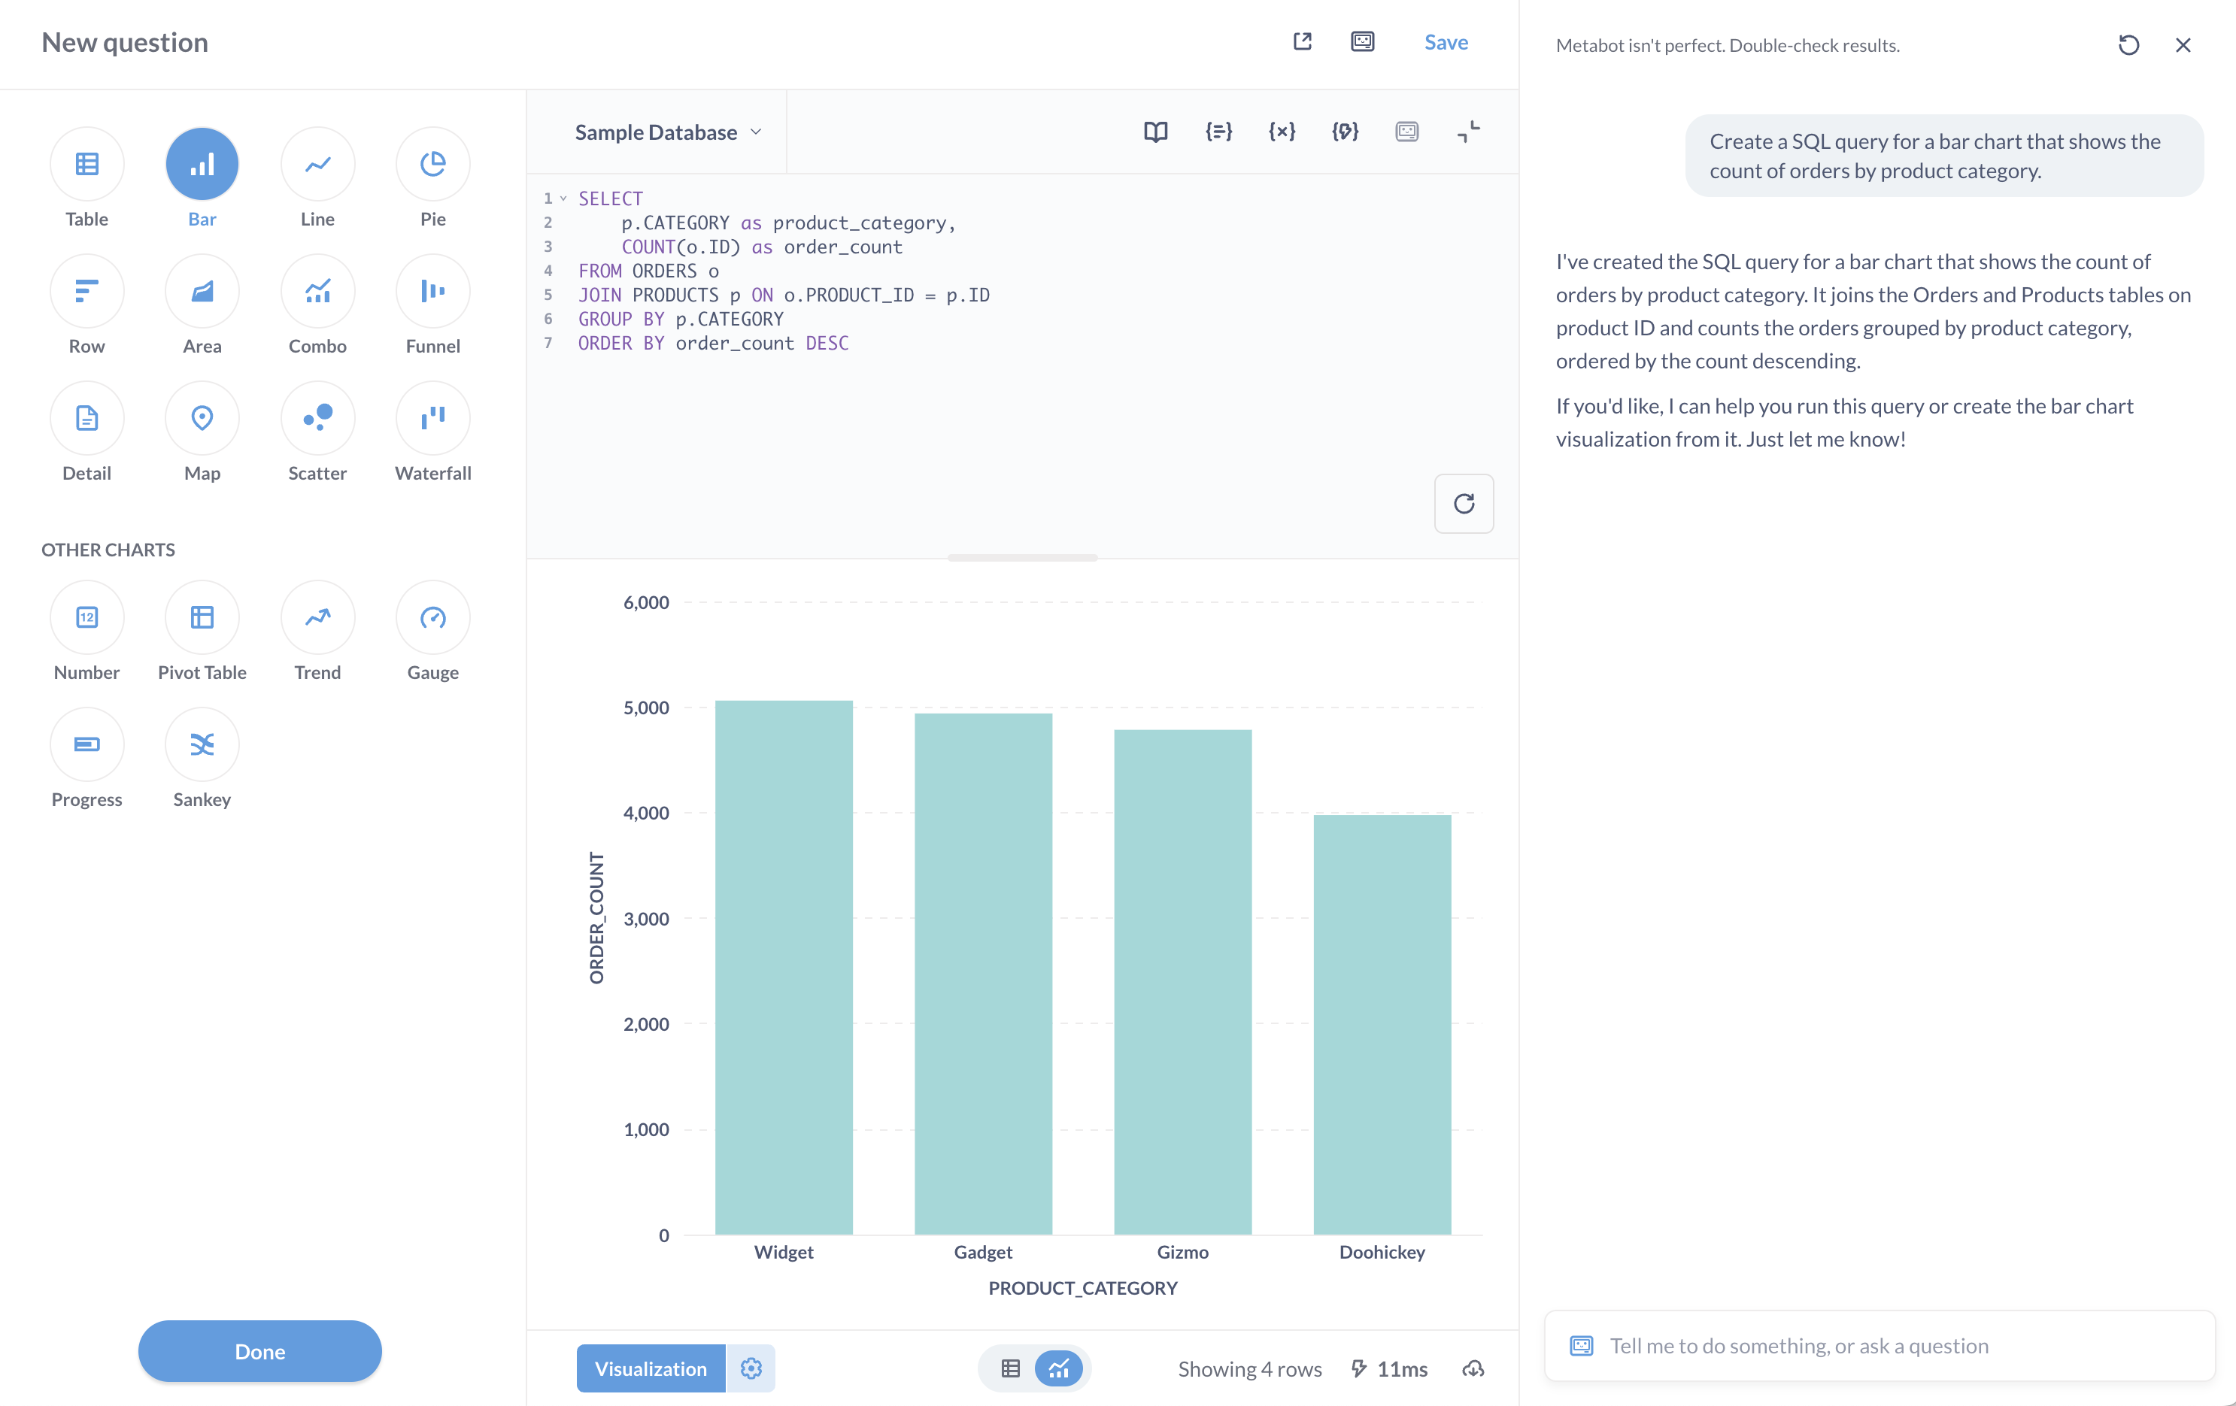Collapse the SELECT block on line 1
The height and width of the screenshot is (1406, 2236).
click(x=563, y=198)
